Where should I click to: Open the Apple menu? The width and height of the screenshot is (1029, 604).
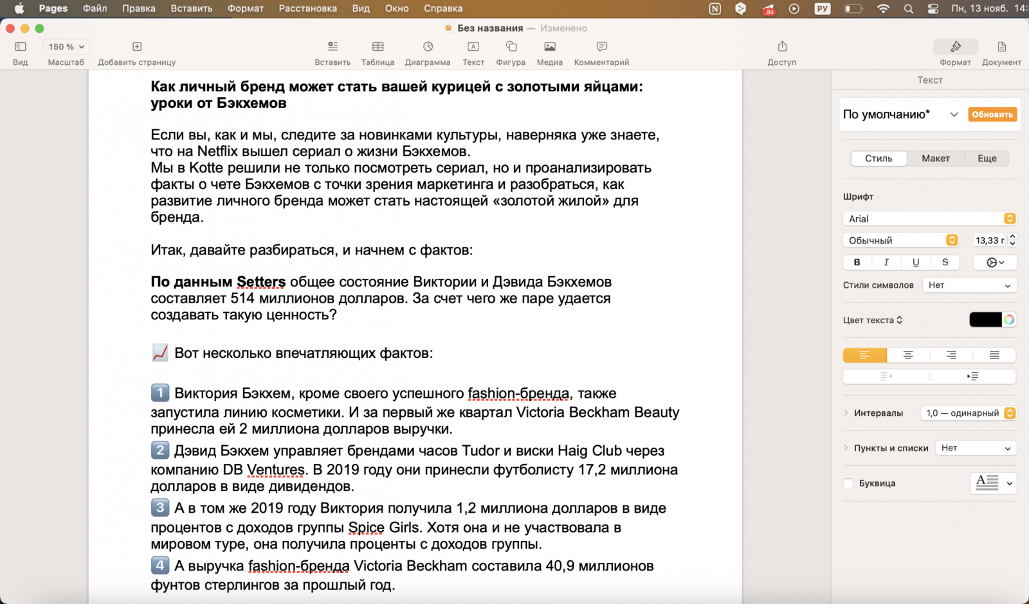click(x=19, y=9)
